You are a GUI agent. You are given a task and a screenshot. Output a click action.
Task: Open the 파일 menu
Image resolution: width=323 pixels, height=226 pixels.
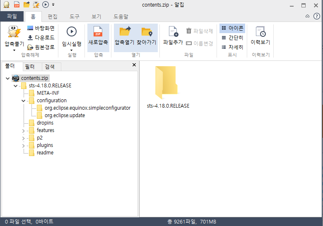point(12,16)
